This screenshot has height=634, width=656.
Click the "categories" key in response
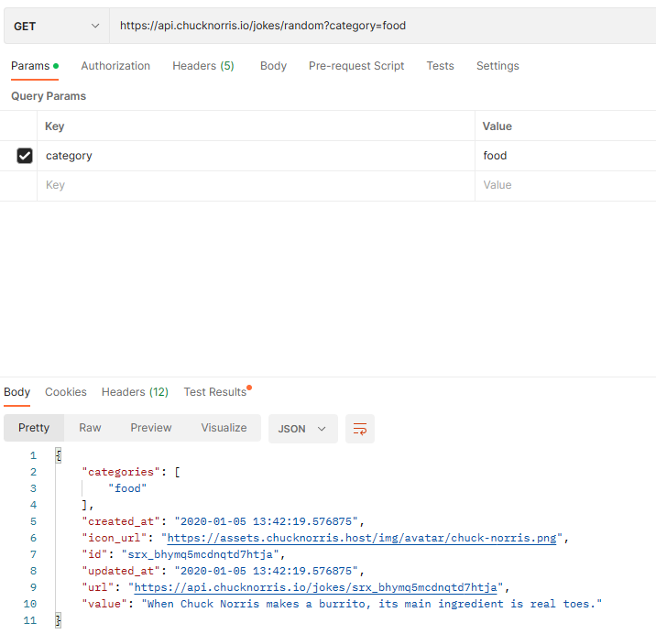[x=121, y=472]
